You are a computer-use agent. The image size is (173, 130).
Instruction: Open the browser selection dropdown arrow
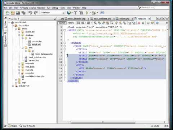[x=72, y=13]
